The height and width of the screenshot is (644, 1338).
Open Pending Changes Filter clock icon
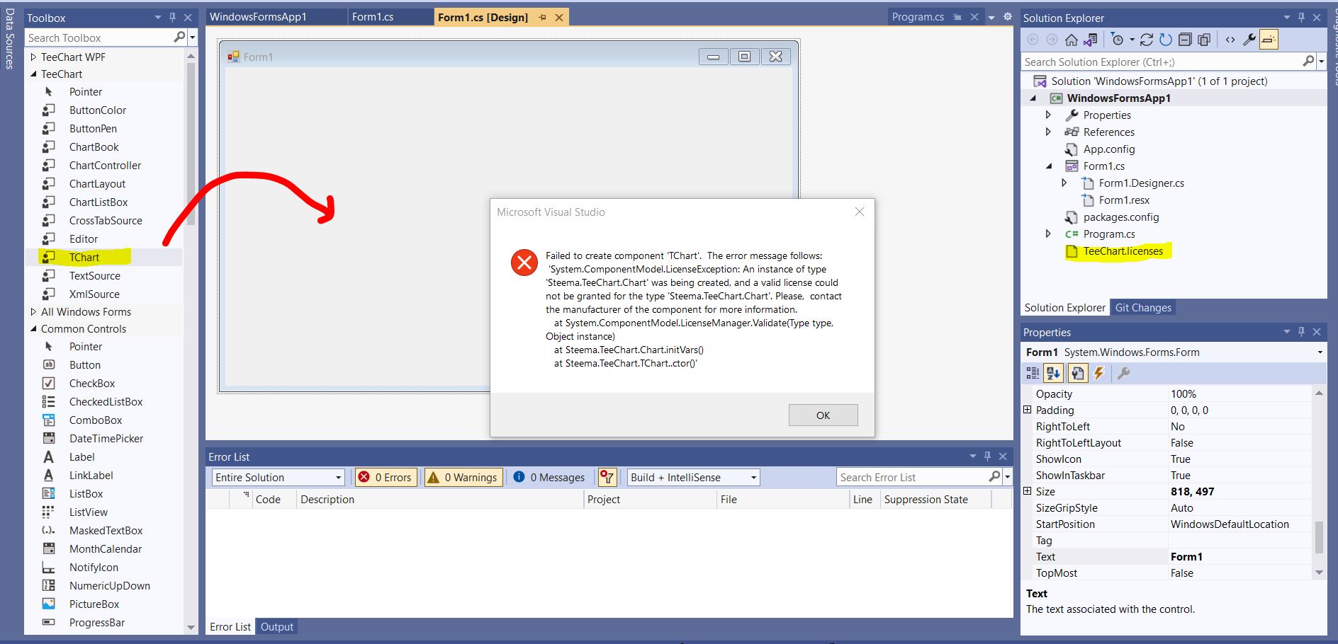(1118, 40)
